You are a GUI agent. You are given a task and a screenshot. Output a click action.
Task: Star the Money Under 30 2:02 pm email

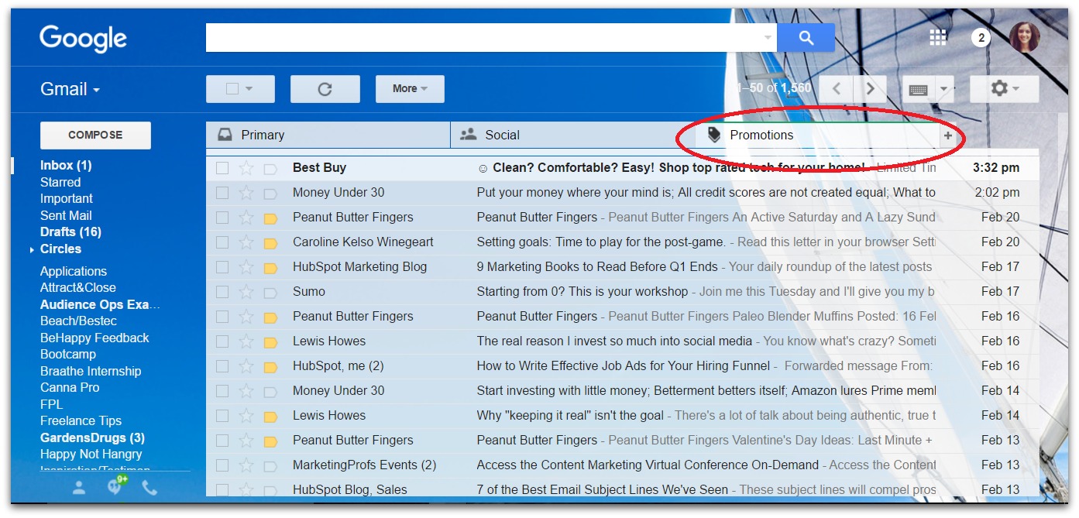click(x=246, y=193)
